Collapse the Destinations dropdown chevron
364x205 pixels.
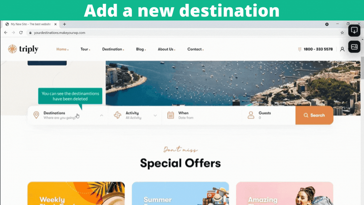[x=102, y=115]
